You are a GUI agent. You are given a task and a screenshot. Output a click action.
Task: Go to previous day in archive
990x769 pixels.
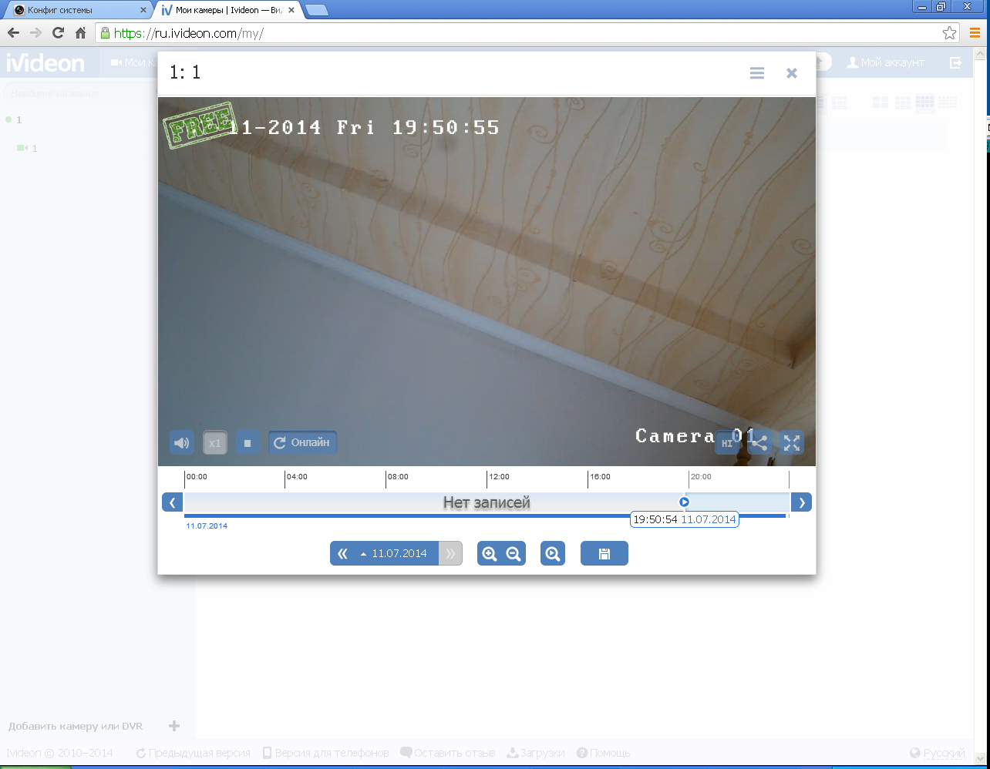pos(342,553)
